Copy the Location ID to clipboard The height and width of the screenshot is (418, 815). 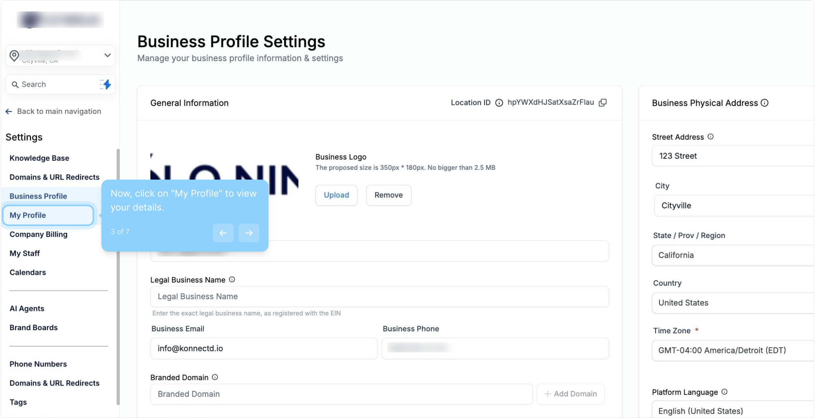tap(603, 103)
